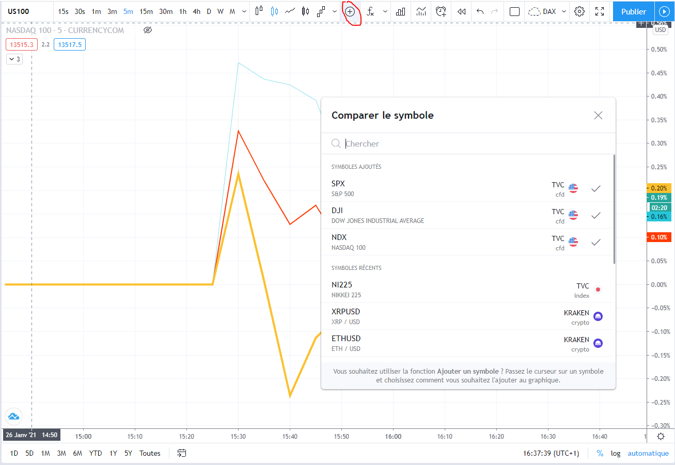
Task: Select ETHUSD from recent symbols
Action: [x=468, y=343]
